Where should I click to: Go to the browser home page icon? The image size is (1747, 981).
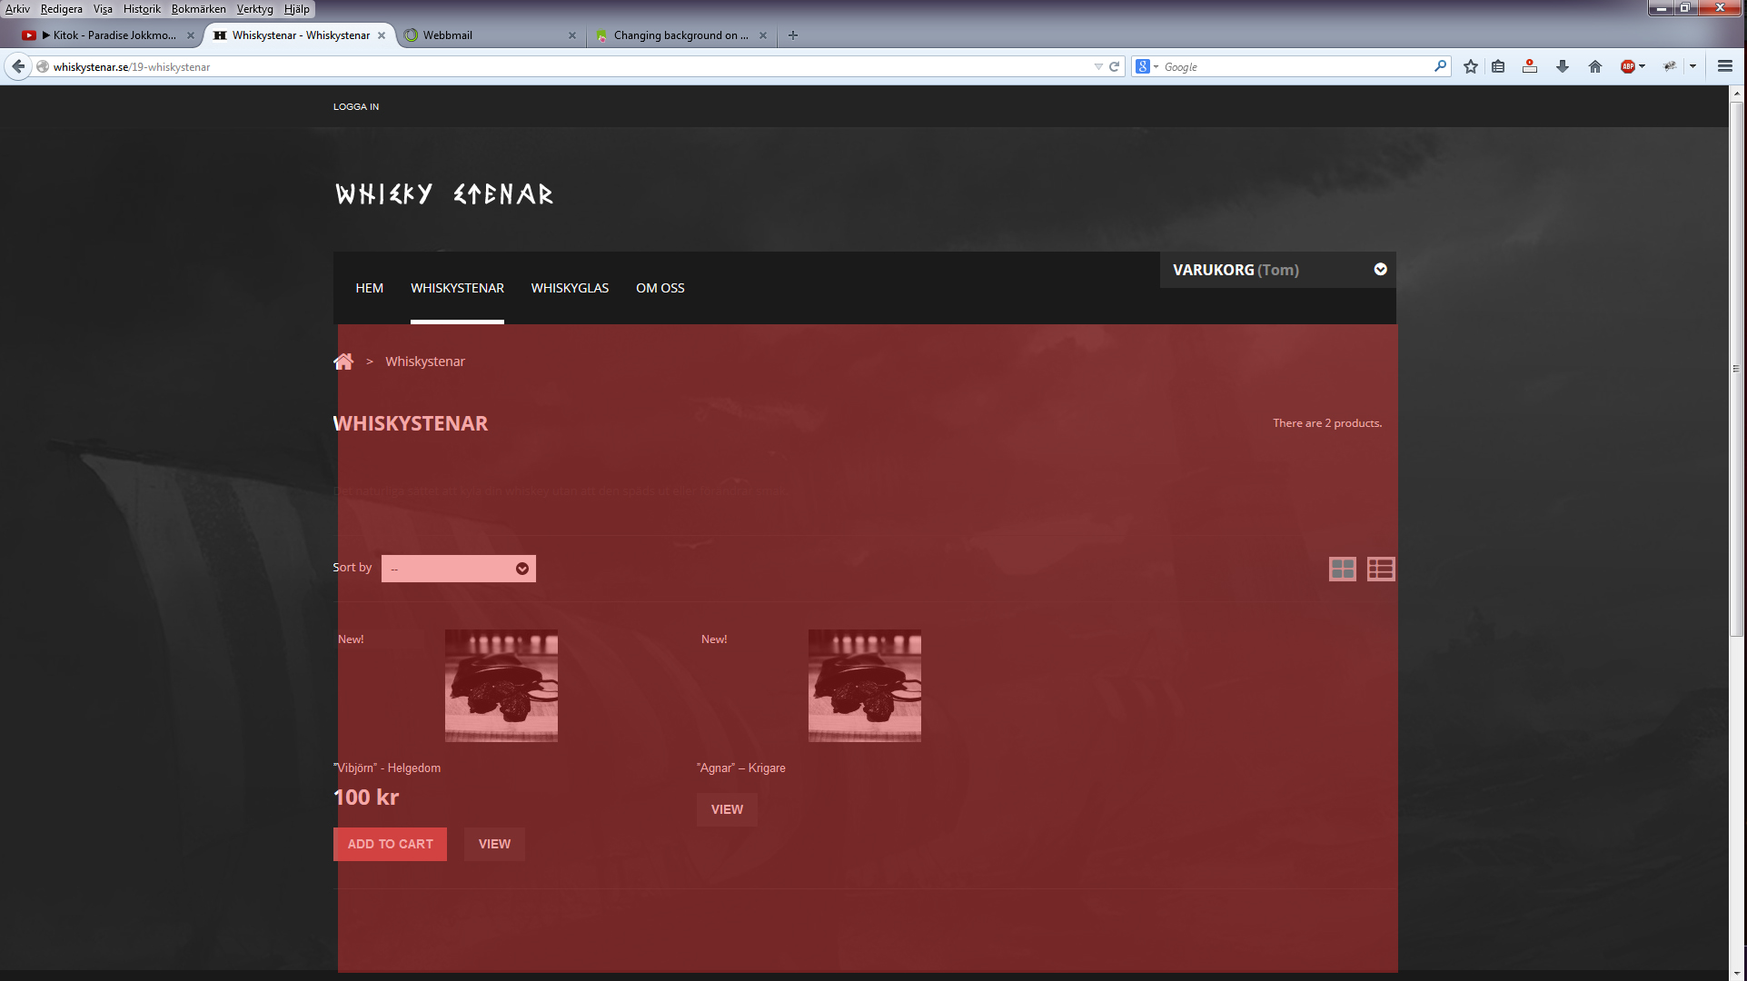1595,66
